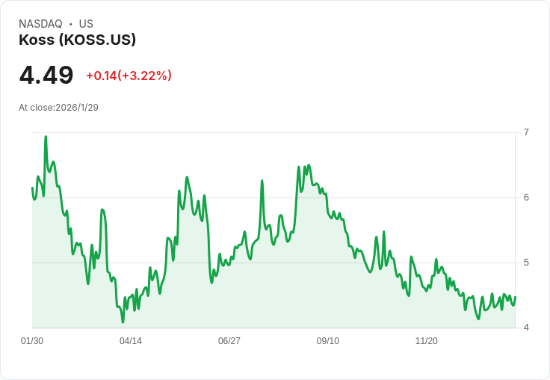Click the 01/30 x-axis date label

pos(32,340)
